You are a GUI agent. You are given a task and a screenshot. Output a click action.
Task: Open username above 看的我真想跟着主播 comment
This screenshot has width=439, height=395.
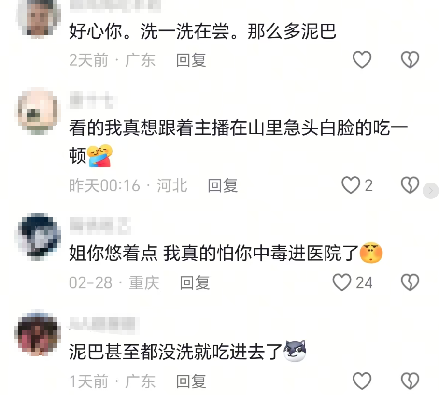tap(93, 100)
